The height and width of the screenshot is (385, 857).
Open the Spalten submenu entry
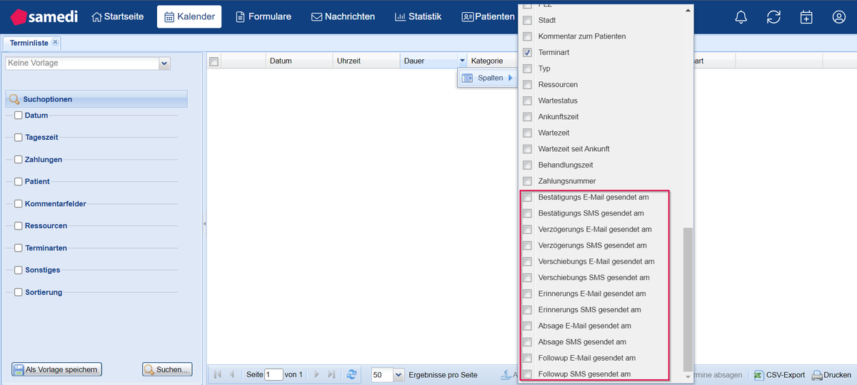coord(489,78)
